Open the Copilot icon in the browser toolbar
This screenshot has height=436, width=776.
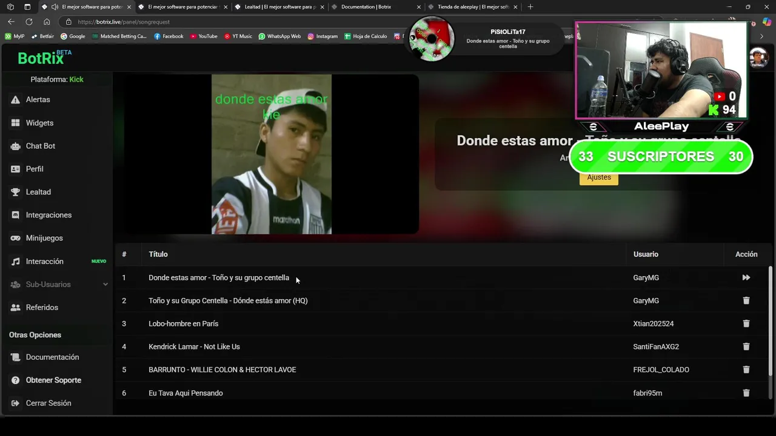point(767,22)
